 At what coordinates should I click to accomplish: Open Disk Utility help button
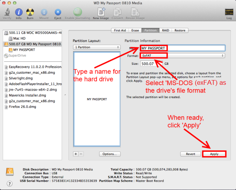(9, 184)
